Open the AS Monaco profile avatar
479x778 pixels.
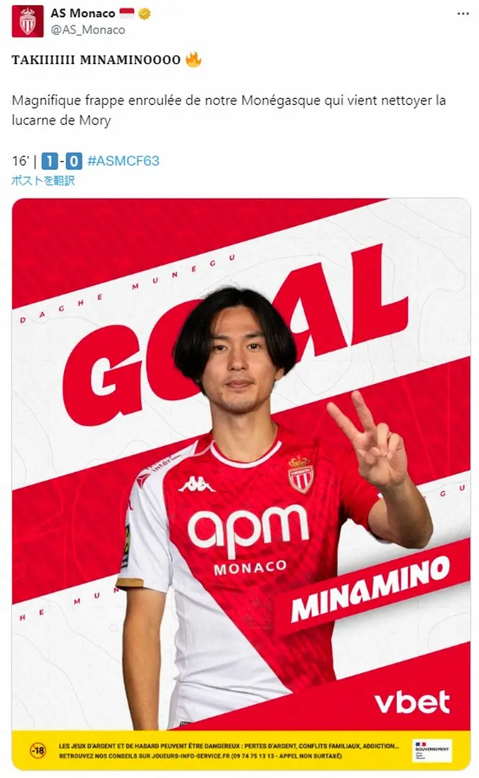(28, 21)
